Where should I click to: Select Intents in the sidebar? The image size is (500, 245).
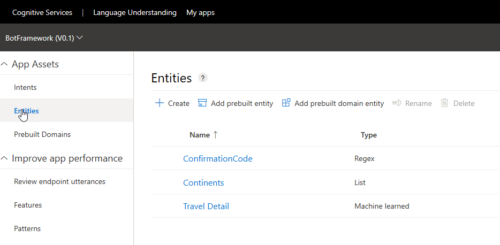(x=25, y=87)
